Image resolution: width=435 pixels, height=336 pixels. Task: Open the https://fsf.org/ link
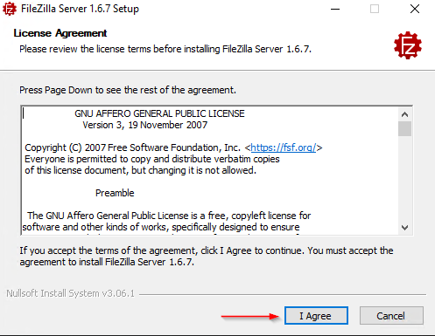pyautogui.click(x=284, y=147)
